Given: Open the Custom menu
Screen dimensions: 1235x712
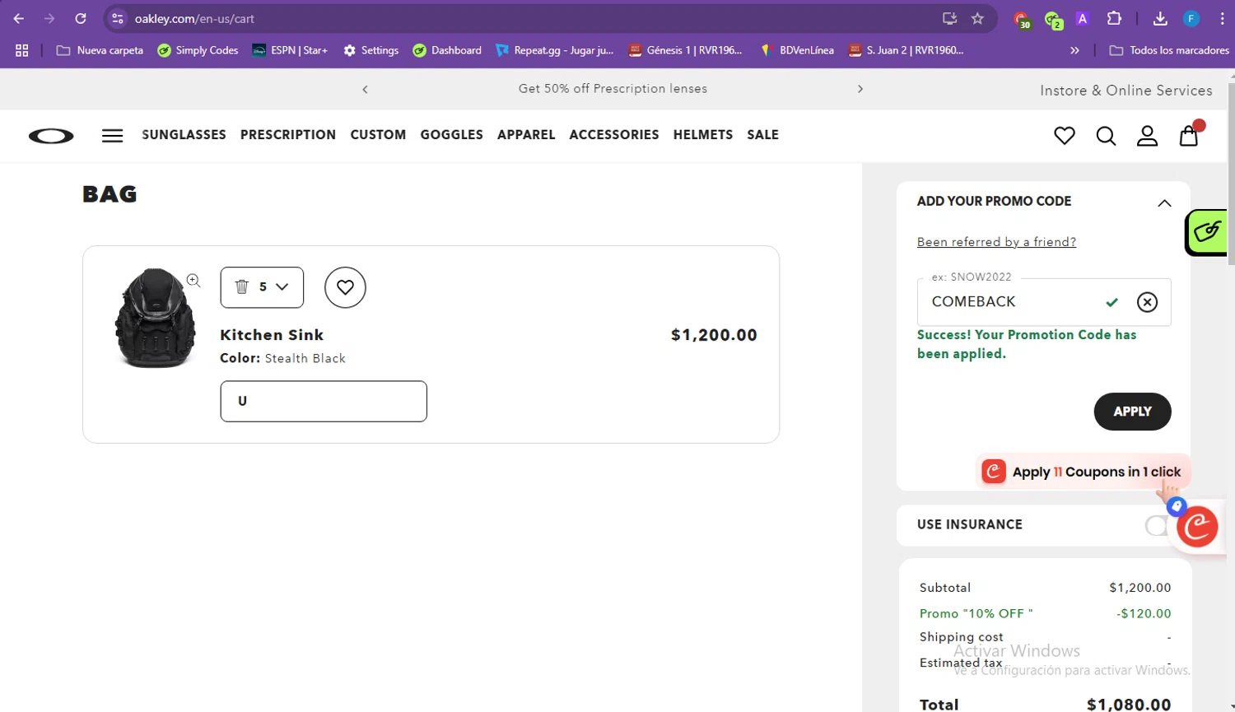Looking at the screenshot, I should (378, 135).
